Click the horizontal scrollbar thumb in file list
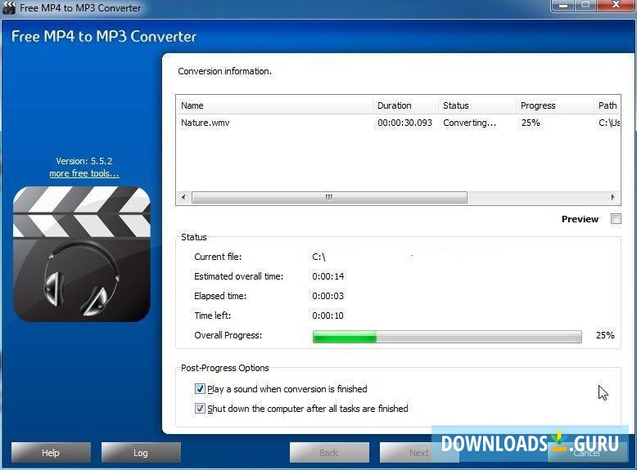This screenshot has height=470, width=637. click(329, 197)
